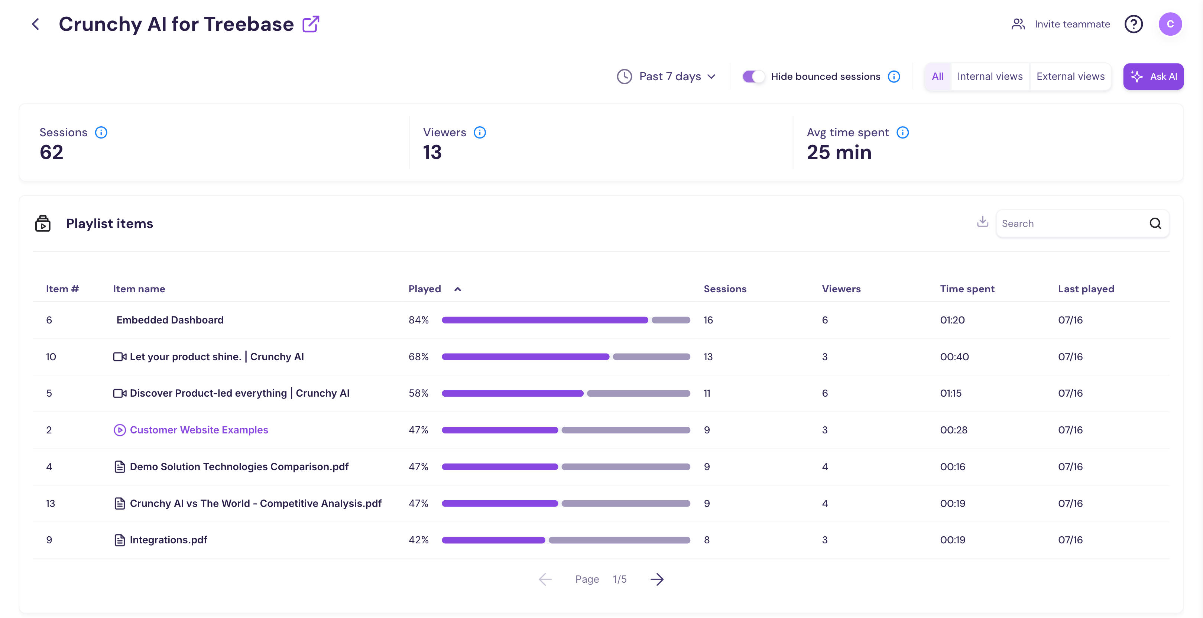
Task: Show info for Hide bounced sessions
Action: point(894,77)
